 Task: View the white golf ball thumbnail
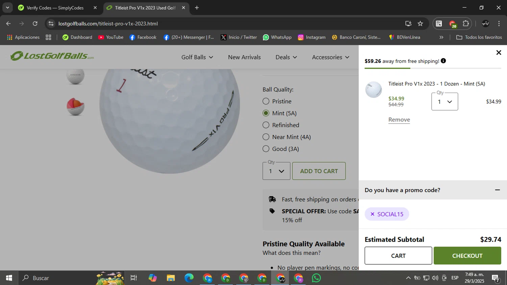tap(75, 76)
